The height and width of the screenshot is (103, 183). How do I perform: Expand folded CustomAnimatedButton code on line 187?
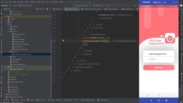click(x=106, y=41)
